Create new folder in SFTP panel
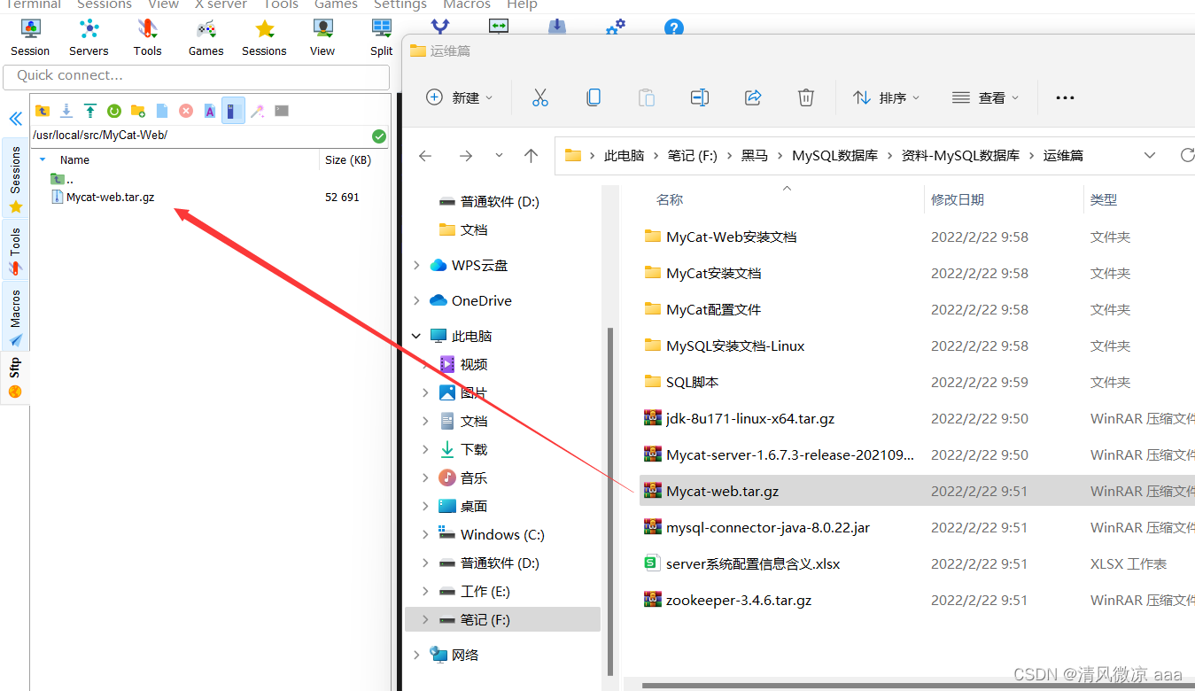This screenshot has height=691, width=1195. (x=138, y=111)
